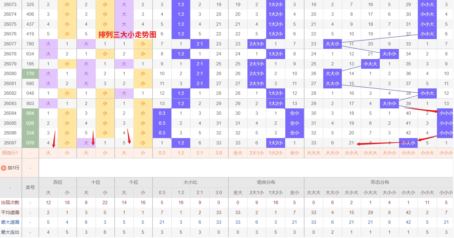Select 3:0 ratio in the 预选行1 row

(219, 153)
